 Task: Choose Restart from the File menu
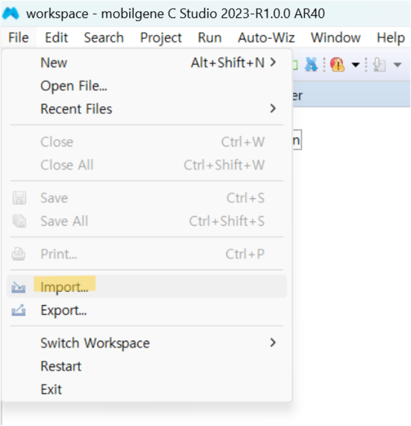coord(147,366)
